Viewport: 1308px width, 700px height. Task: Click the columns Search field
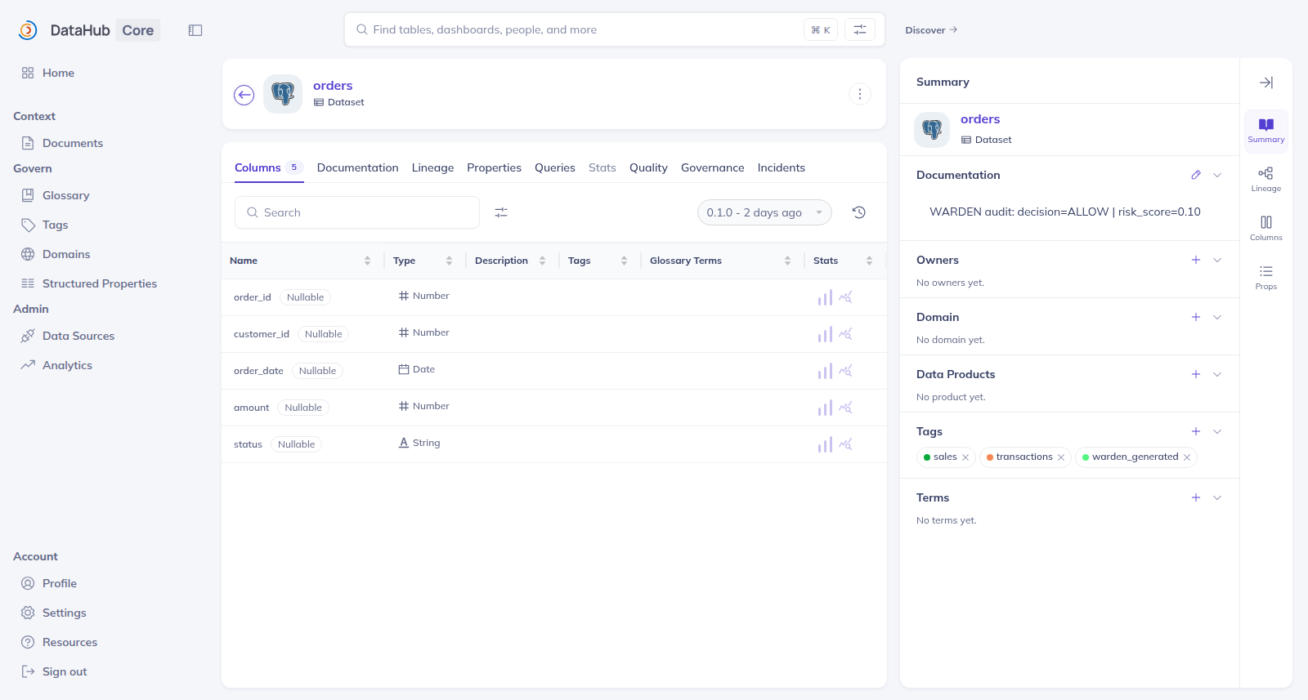(x=357, y=212)
